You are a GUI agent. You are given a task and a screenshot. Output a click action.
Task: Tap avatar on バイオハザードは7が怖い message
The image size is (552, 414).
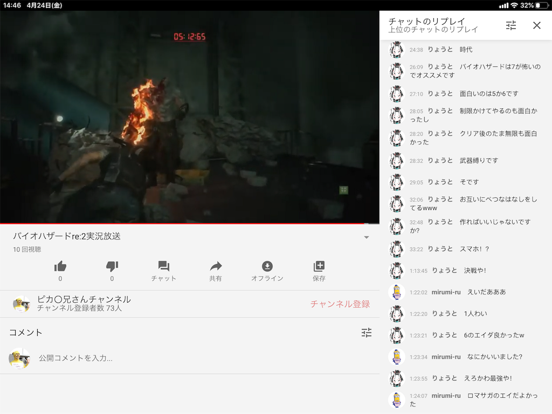396,71
